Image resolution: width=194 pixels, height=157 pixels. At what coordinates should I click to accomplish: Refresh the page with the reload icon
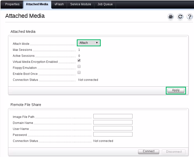click(x=180, y=17)
